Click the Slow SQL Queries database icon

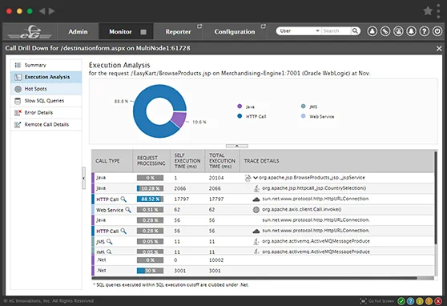pos(18,101)
